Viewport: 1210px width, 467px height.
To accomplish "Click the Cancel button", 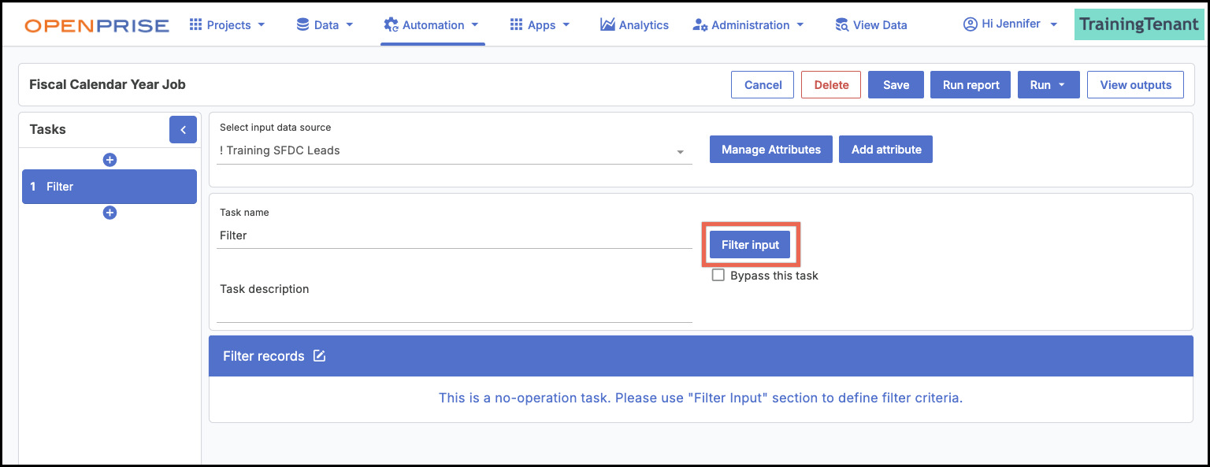I will coord(763,85).
